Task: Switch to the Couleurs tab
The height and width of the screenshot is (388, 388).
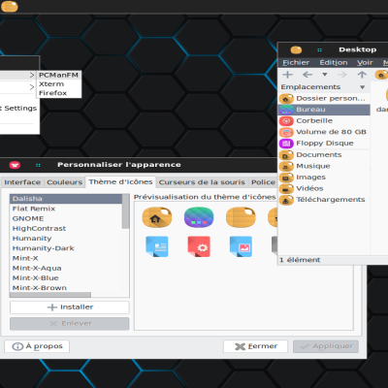Action: (64, 182)
